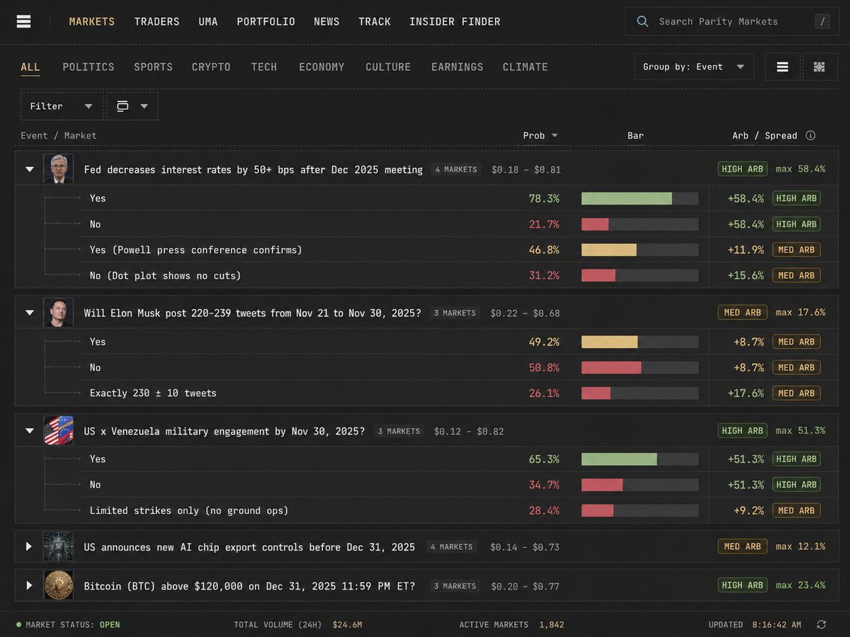Click HIGH ARB badge on Bitcoin event
Screen dimensions: 850x637
pos(742,585)
